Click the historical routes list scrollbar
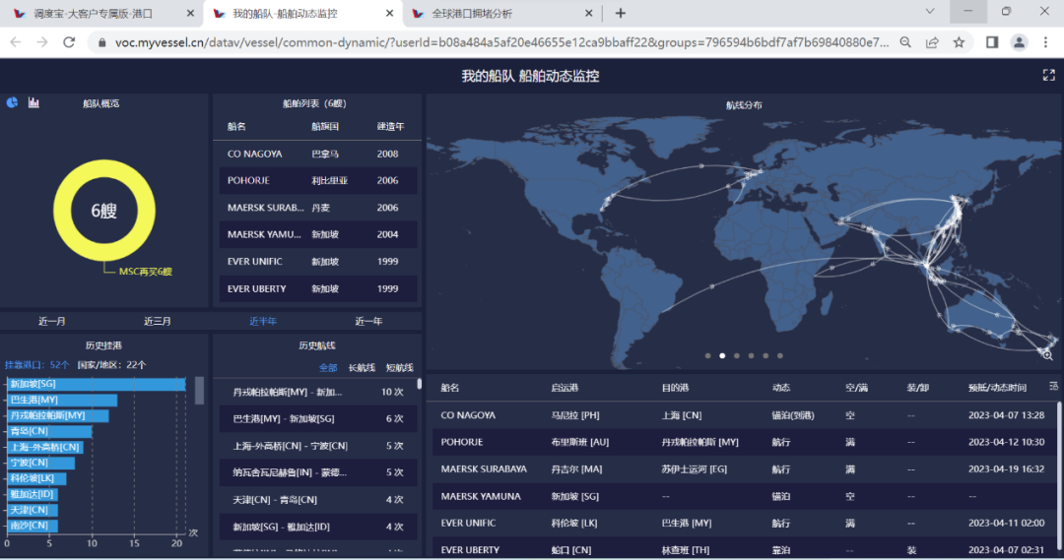 click(x=419, y=384)
